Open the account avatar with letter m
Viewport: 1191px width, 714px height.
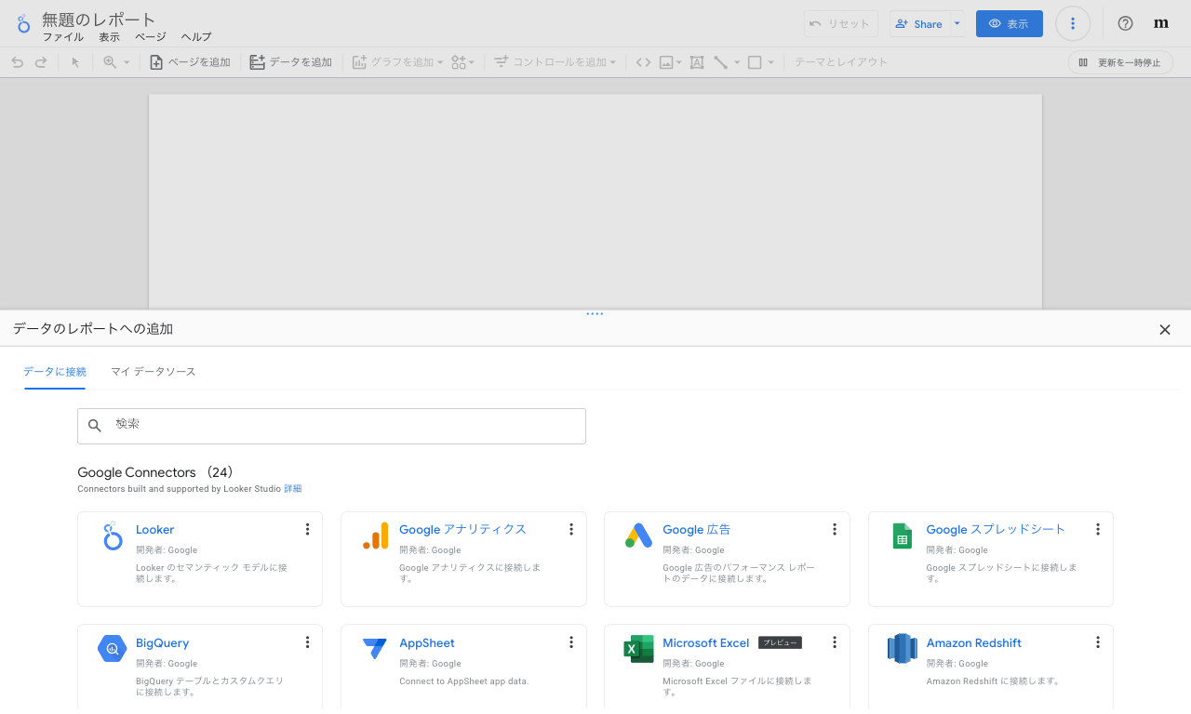(x=1161, y=23)
